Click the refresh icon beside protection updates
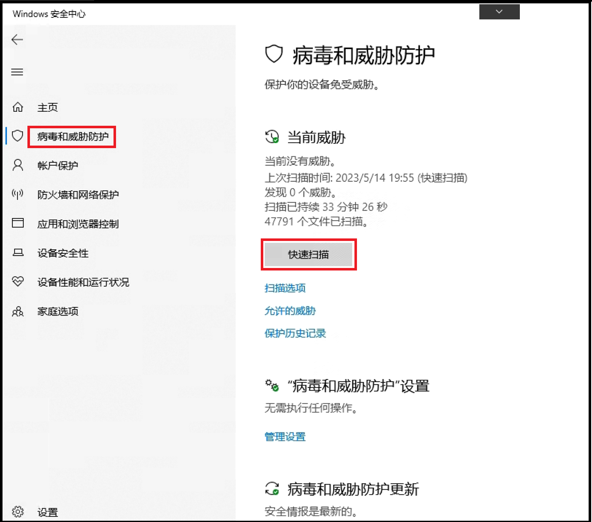The image size is (592, 522). 272,489
